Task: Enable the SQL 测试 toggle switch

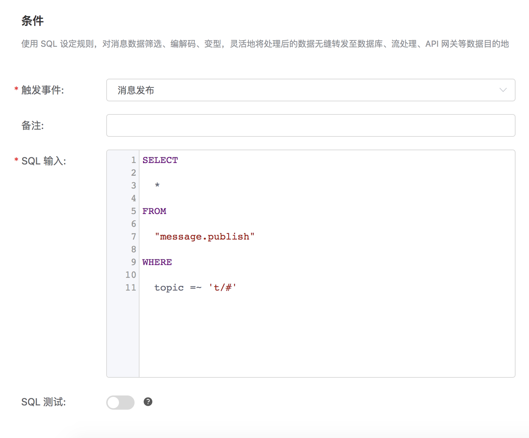Action: pos(120,402)
